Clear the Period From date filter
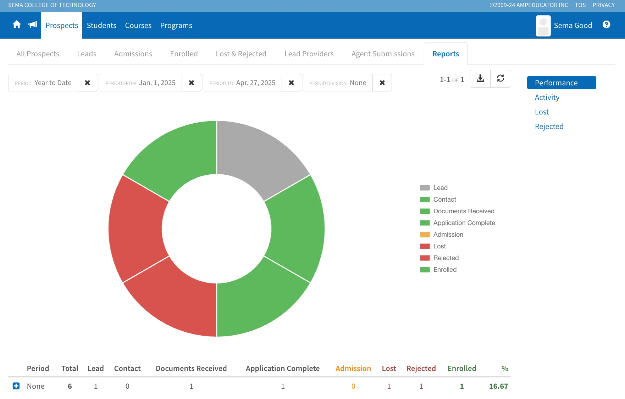This screenshot has width=625, height=399. tap(191, 83)
